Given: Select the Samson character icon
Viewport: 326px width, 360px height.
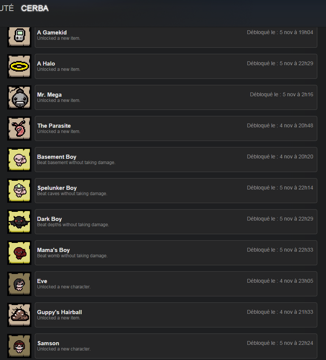Looking at the screenshot, I should click(19, 346).
